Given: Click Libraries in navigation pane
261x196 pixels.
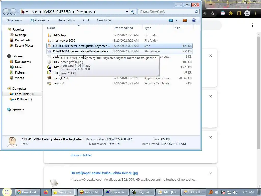Looking at the screenshot, I should pyautogui.click(x=18, y=56).
